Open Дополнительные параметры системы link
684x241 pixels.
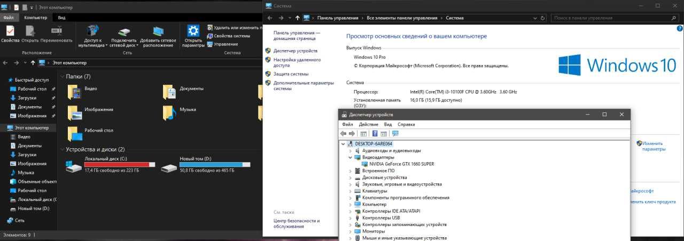(304, 86)
